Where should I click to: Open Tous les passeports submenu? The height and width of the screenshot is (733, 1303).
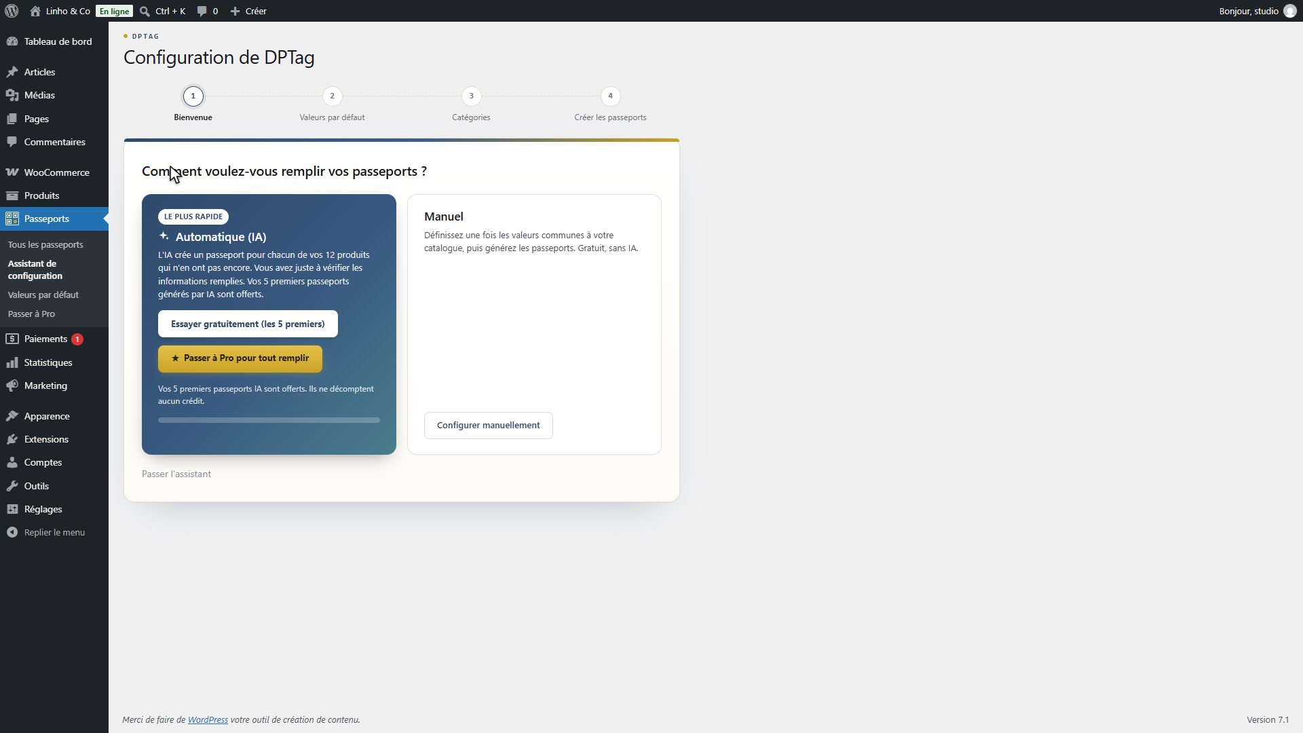point(45,244)
